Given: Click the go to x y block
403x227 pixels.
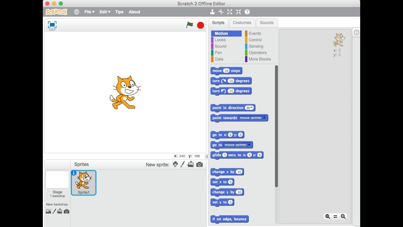Looking at the screenshot, I should [227, 135].
